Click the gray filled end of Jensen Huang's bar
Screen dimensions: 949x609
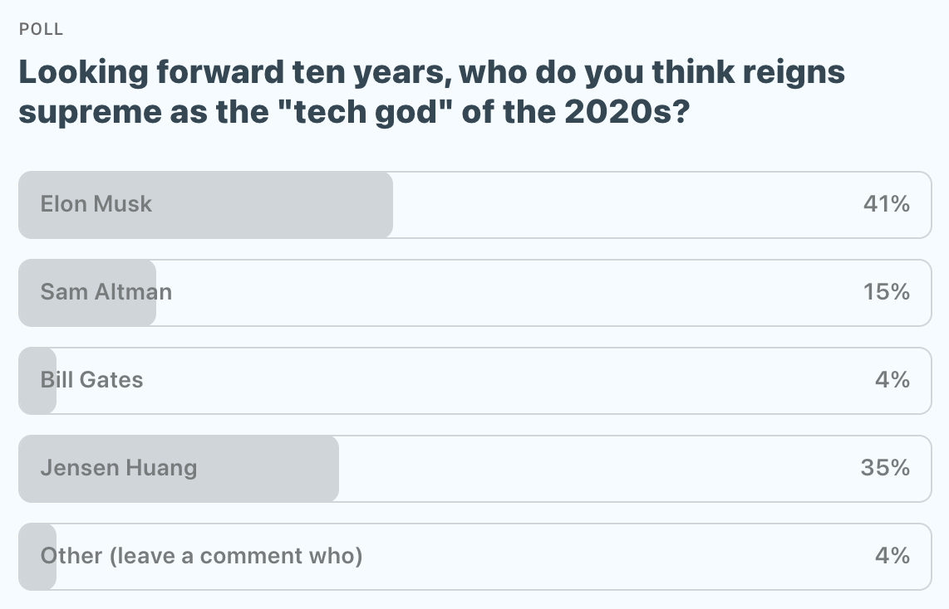[316, 468]
